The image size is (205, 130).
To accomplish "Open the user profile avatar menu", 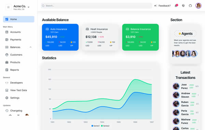I will click(198, 5).
